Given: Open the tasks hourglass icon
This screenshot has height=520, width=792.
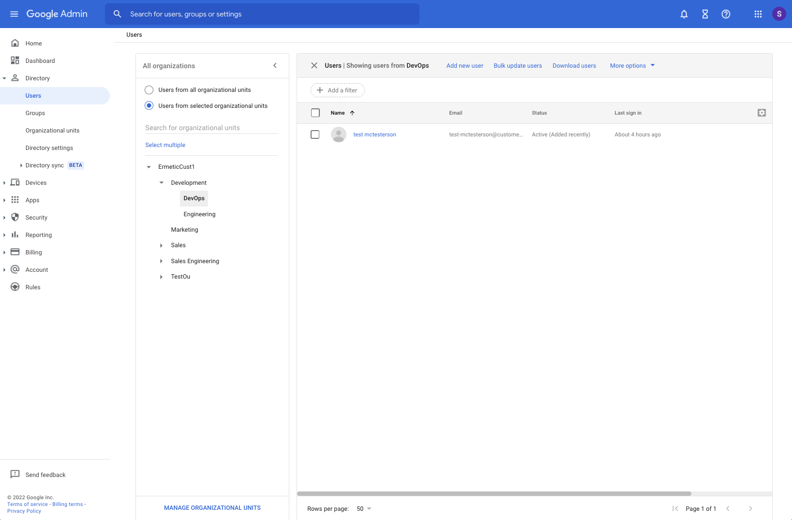Looking at the screenshot, I should pos(705,14).
